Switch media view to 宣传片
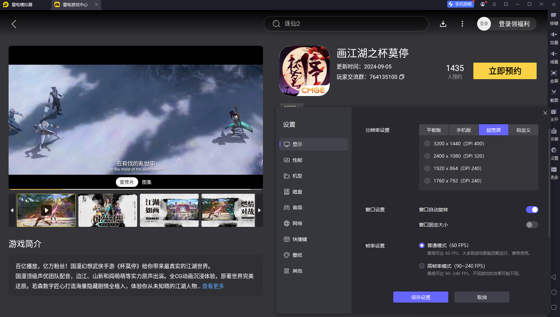 click(127, 182)
